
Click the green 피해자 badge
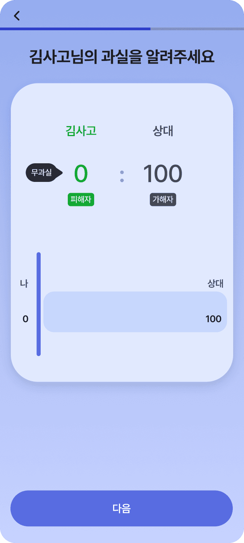pos(81,200)
